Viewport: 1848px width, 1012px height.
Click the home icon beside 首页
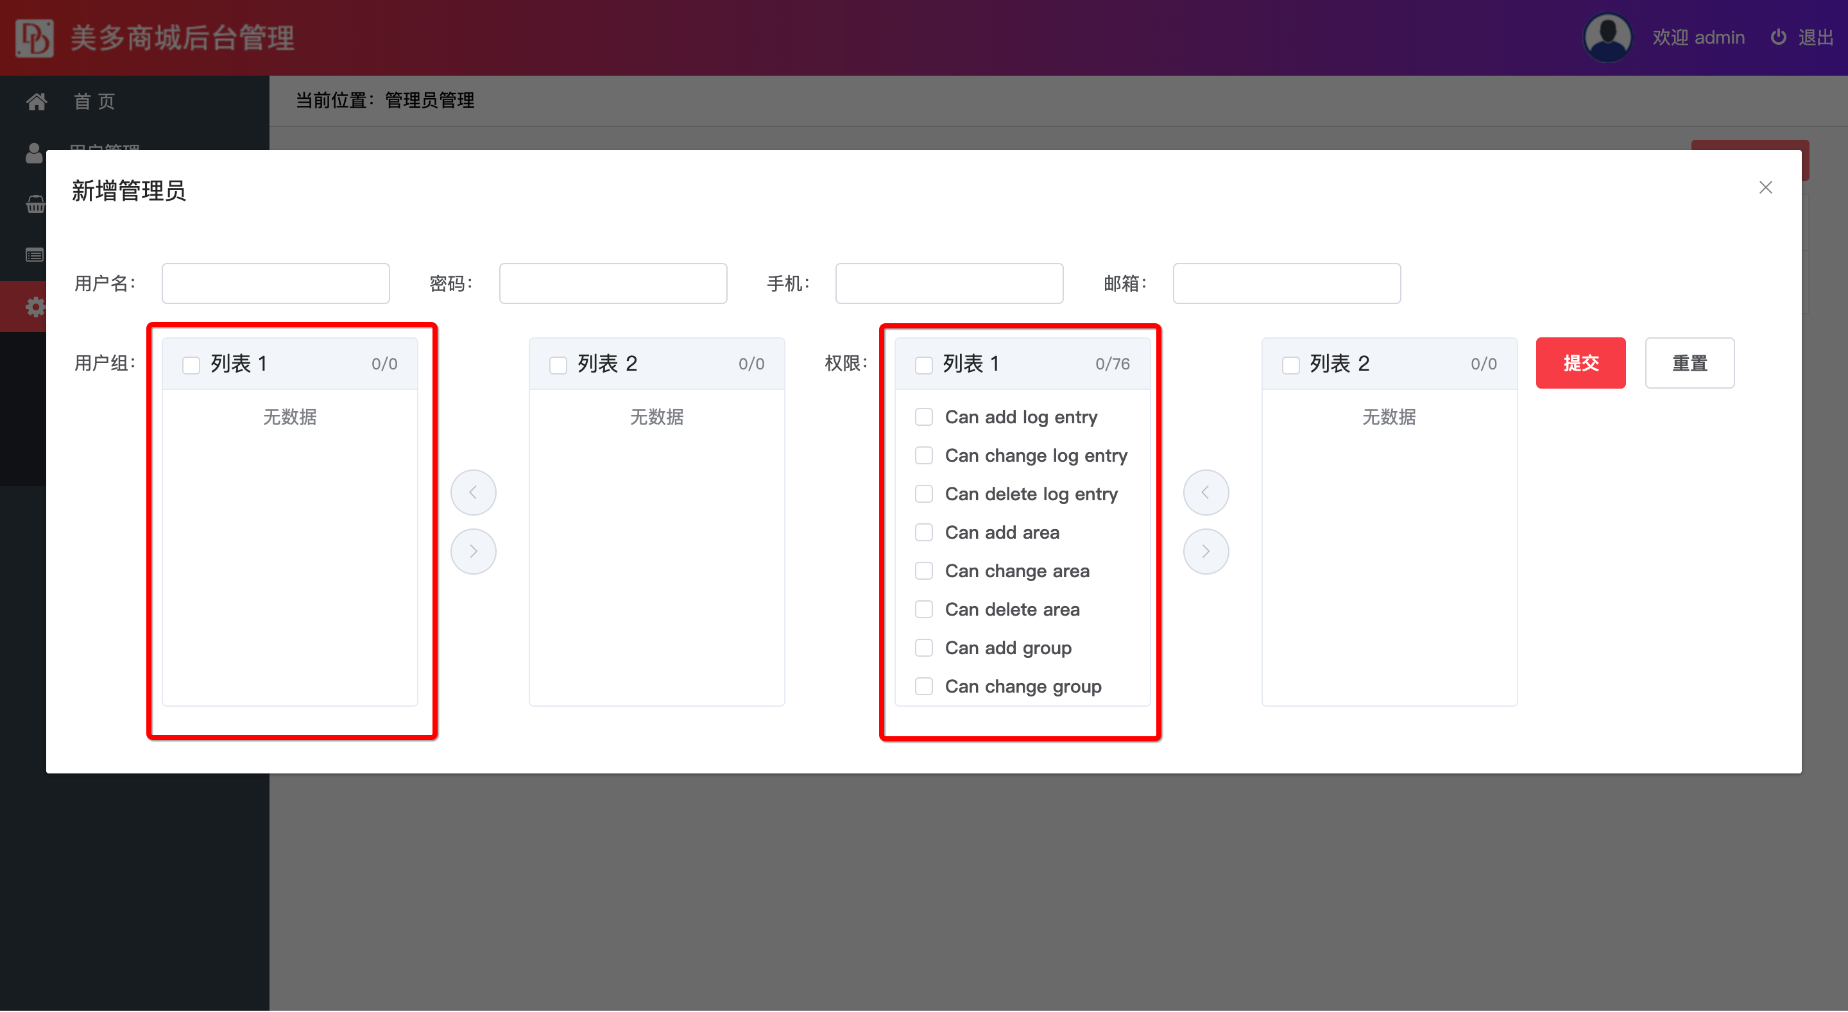click(x=37, y=101)
